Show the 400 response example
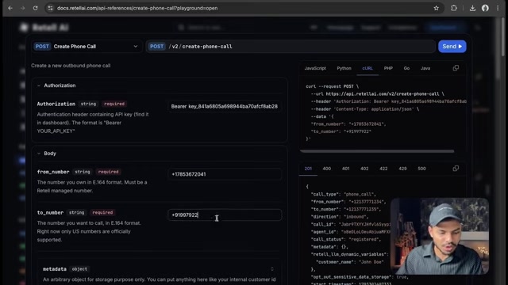508x285 pixels. pyautogui.click(x=326, y=169)
